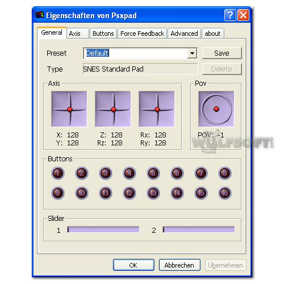Click button indicator 6
Viewport: 284px width, 284px height.
coord(177,173)
